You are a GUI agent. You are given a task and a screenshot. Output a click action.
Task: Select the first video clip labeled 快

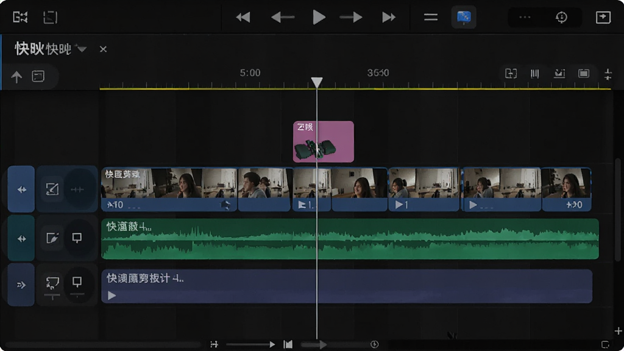pos(169,189)
